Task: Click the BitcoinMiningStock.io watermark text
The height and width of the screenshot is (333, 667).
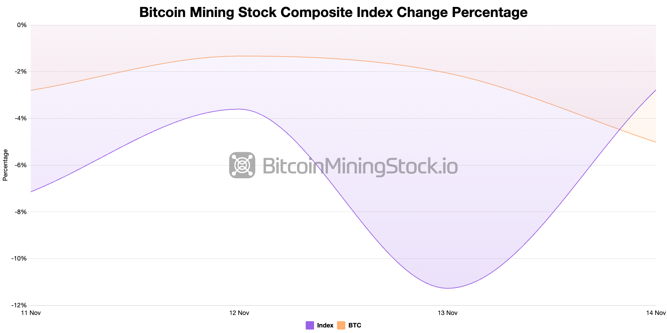Action: tap(360, 166)
